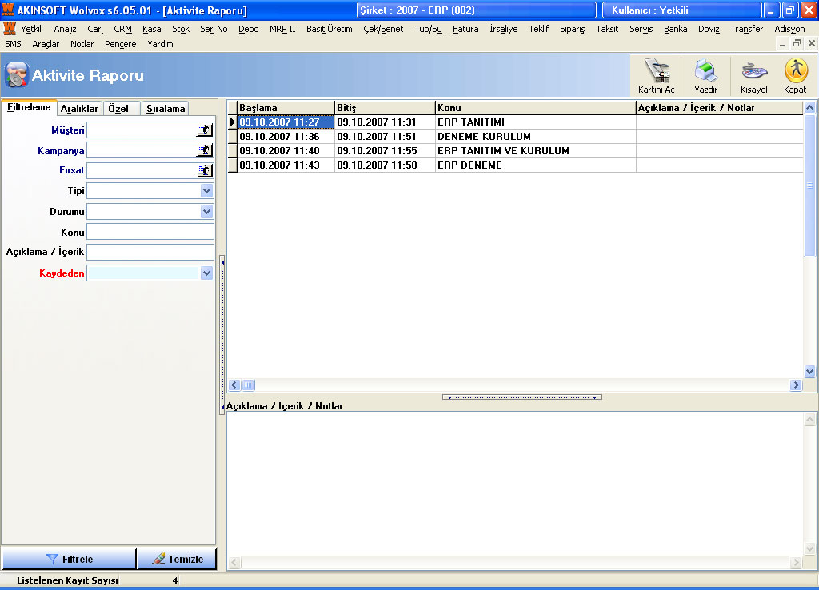Open the Seri No menu
This screenshot has width=819, height=590.
point(214,30)
